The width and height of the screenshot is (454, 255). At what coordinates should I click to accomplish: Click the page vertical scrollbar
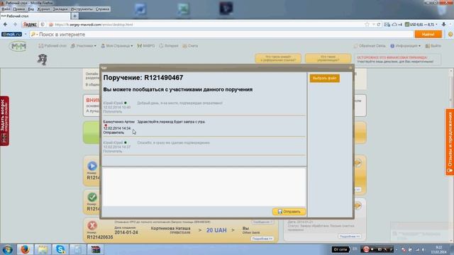pos(451,156)
